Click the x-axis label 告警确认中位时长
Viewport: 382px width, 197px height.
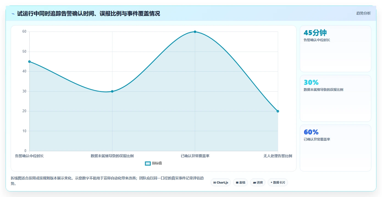pos(29,156)
